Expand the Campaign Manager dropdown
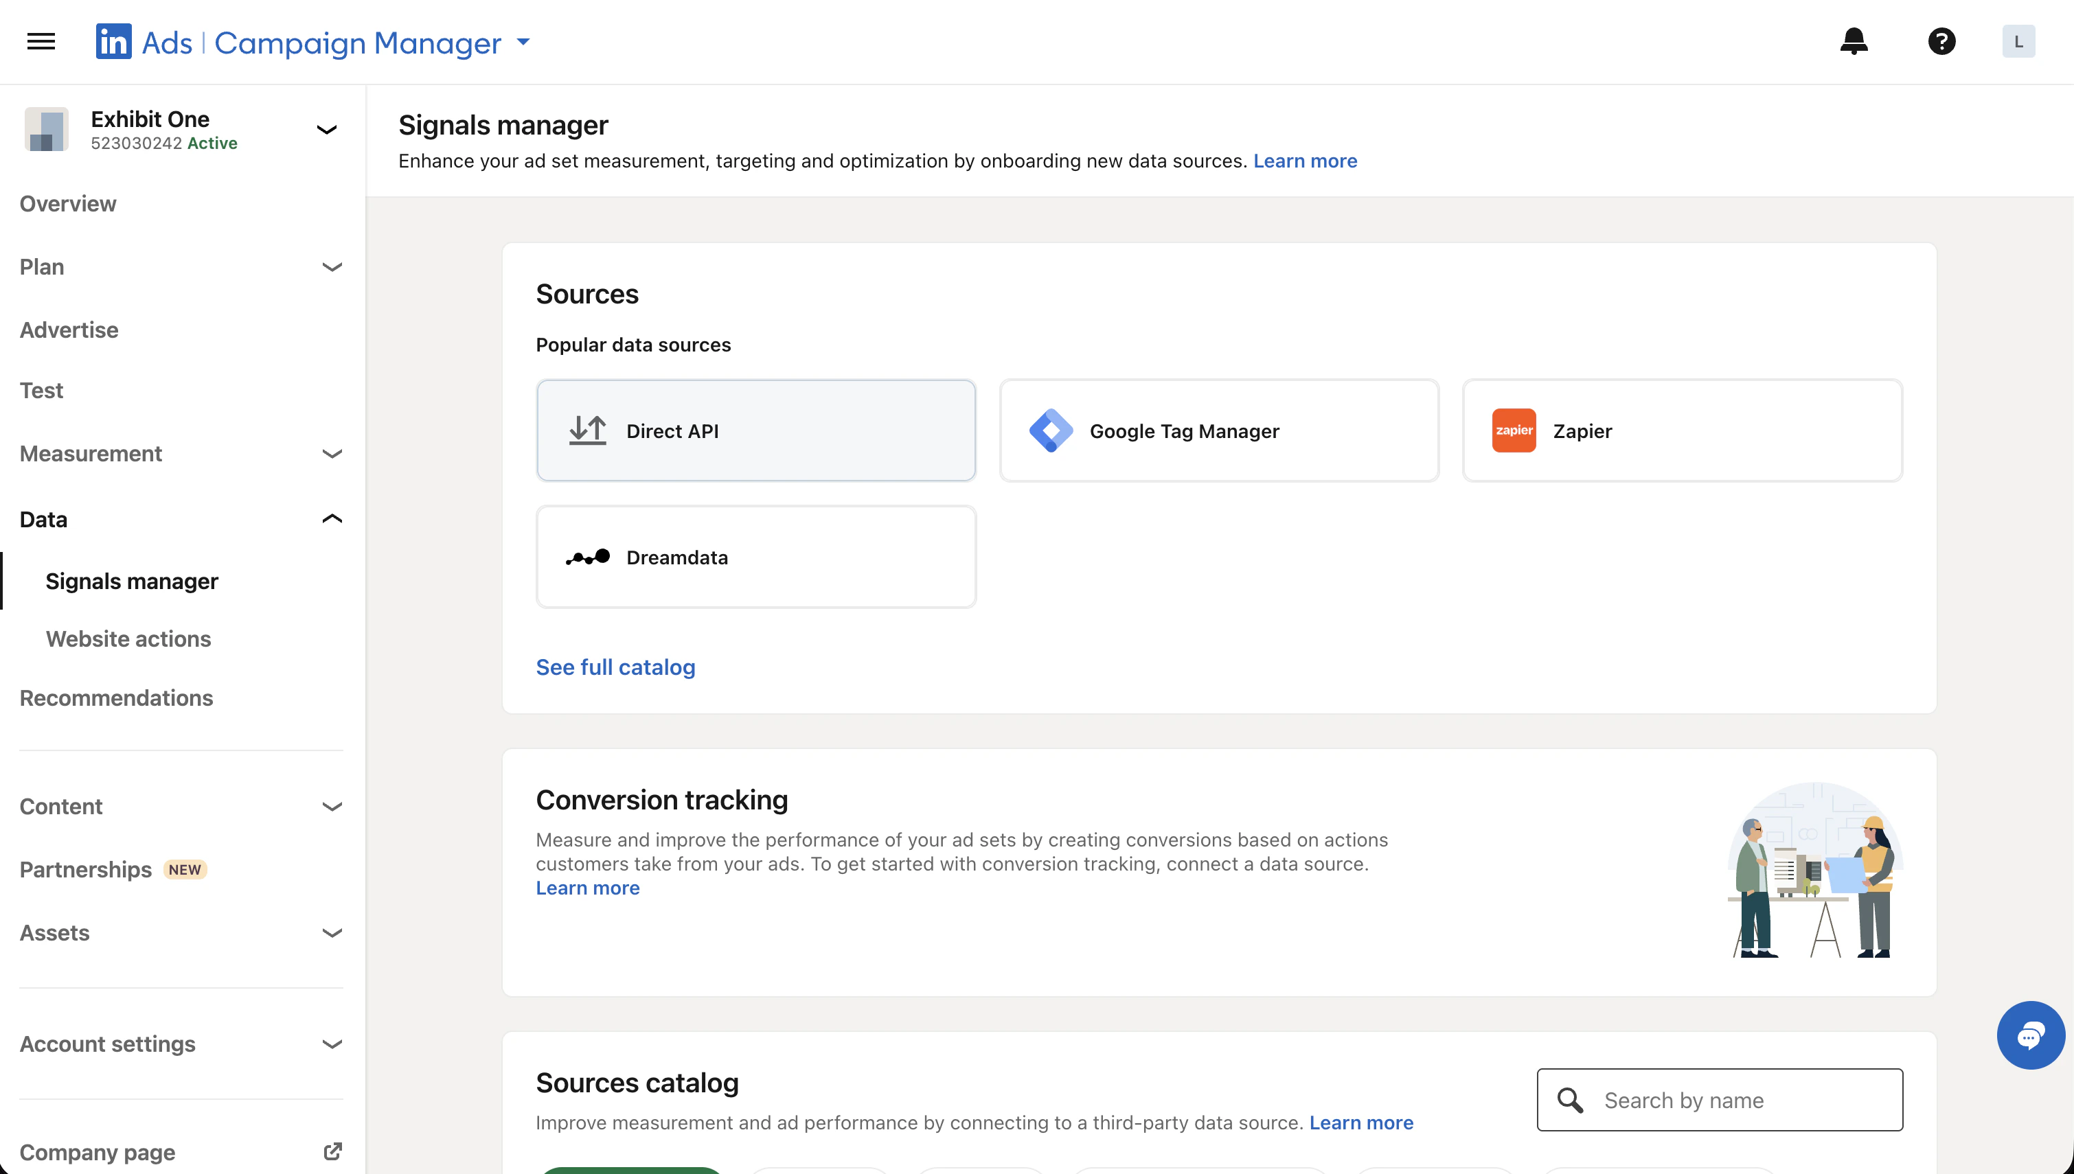The image size is (2074, 1174). (523, 41)
